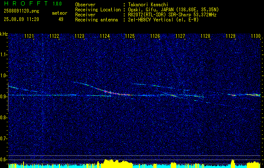Click the 1123 time marker

tap(79, 36)
